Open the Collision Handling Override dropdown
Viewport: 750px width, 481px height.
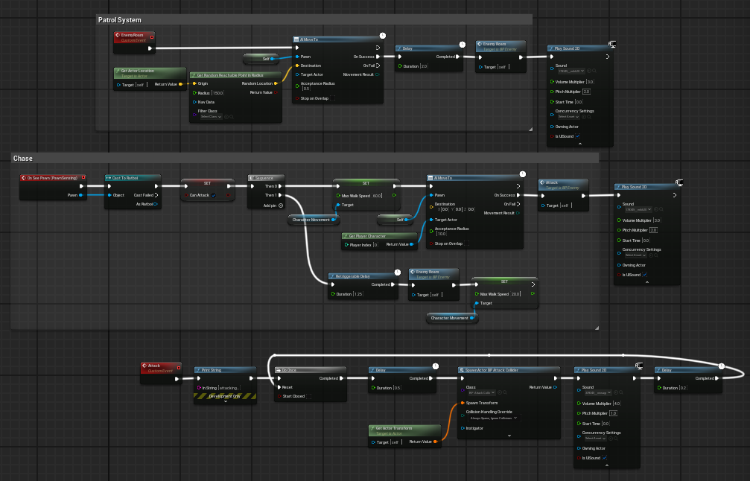494,418
